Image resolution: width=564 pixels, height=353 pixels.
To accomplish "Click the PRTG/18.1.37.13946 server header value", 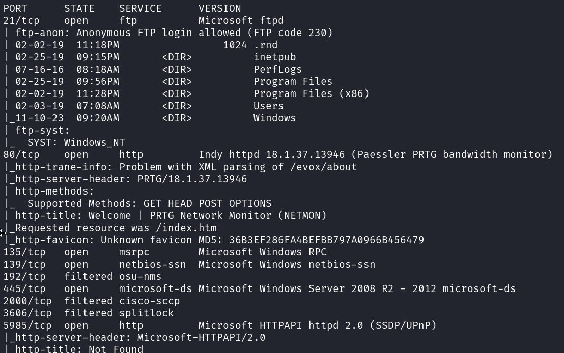I will click(x=192, y=179).
